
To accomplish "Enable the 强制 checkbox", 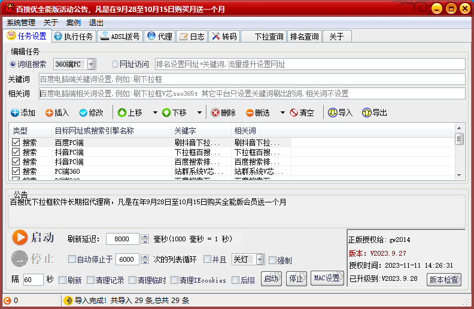I will click(272, 260).
